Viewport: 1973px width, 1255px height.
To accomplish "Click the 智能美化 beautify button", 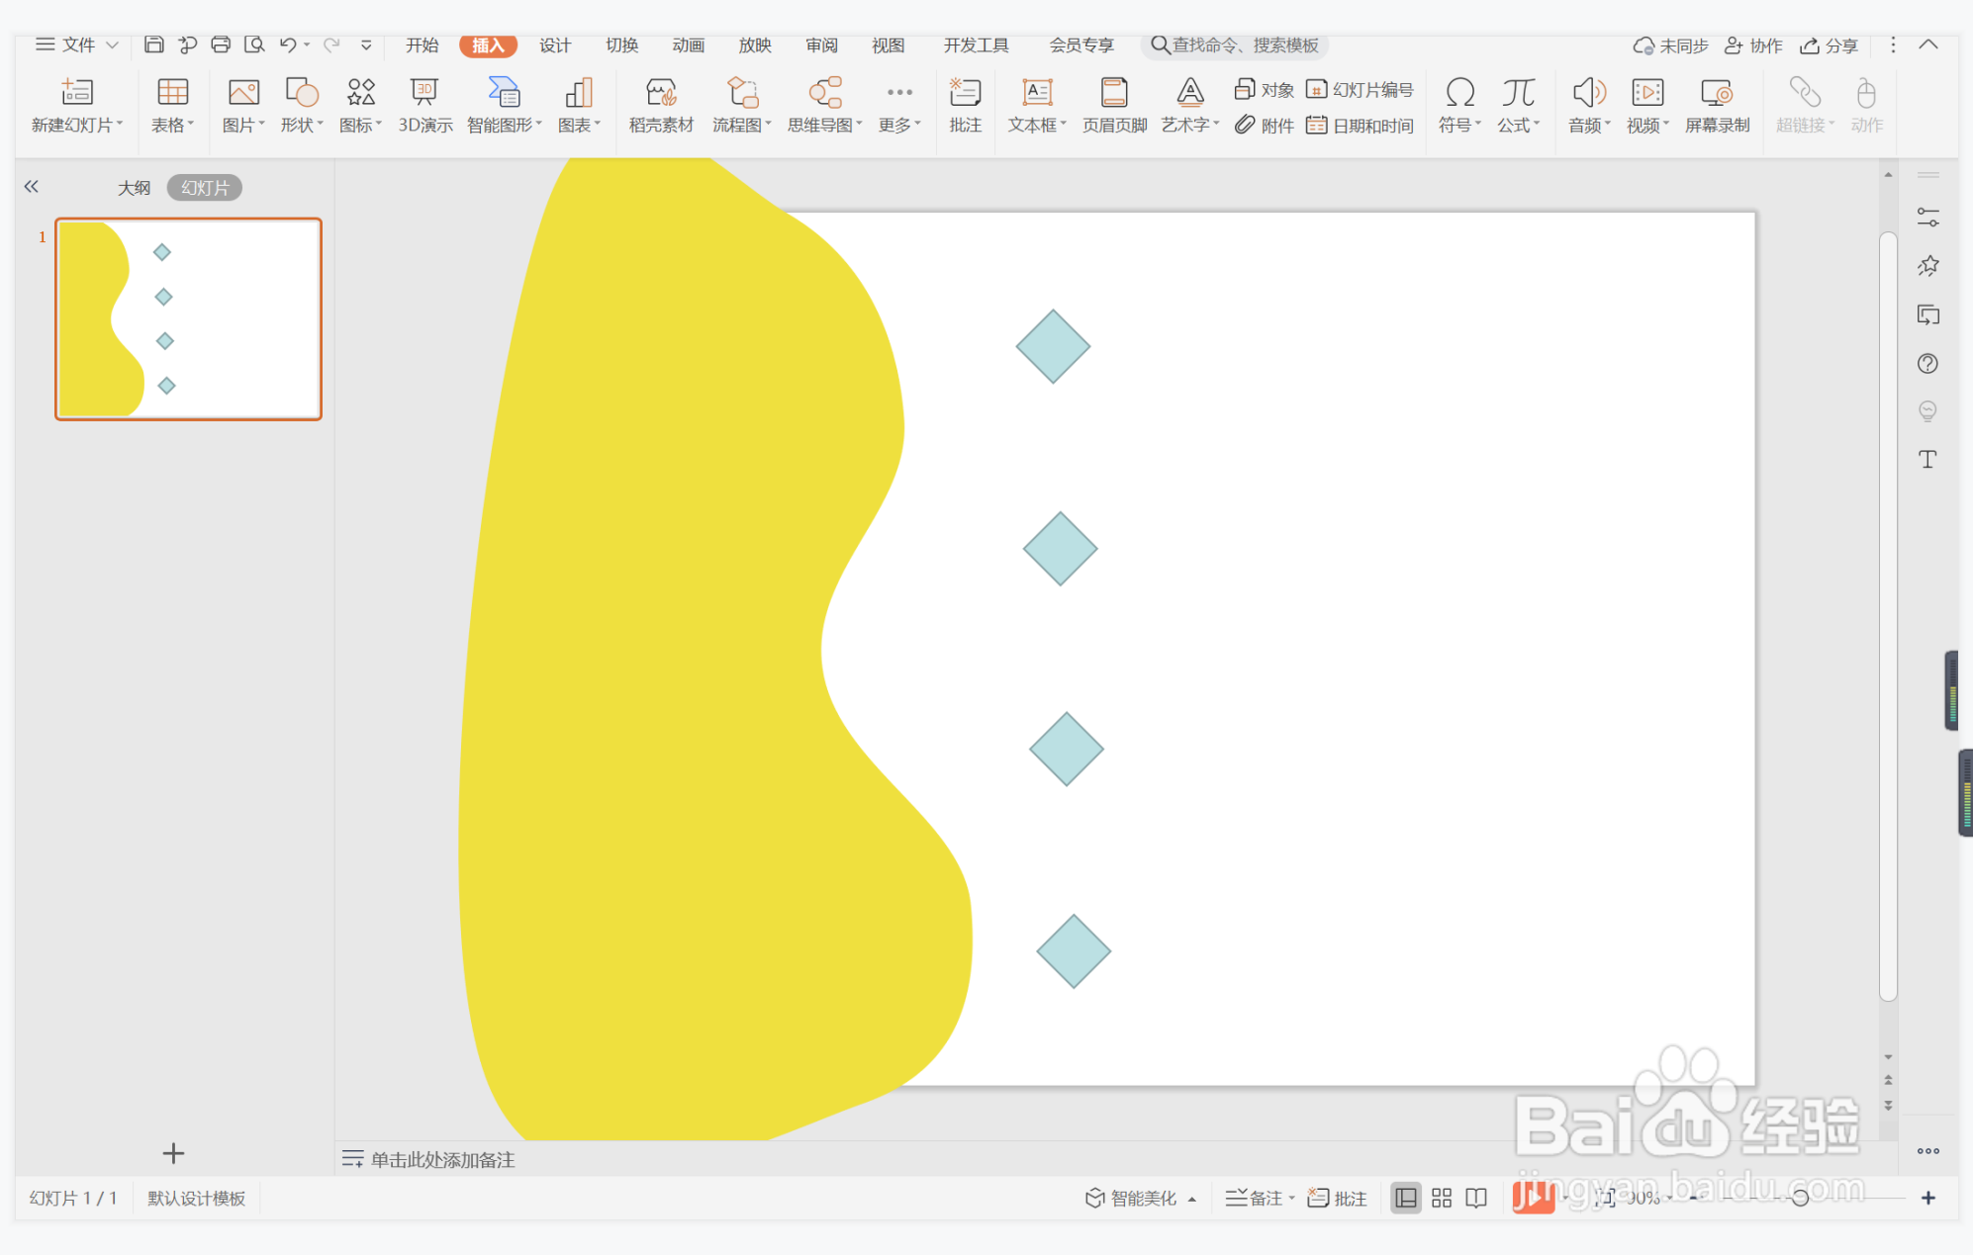I will click(1133, 1198).
